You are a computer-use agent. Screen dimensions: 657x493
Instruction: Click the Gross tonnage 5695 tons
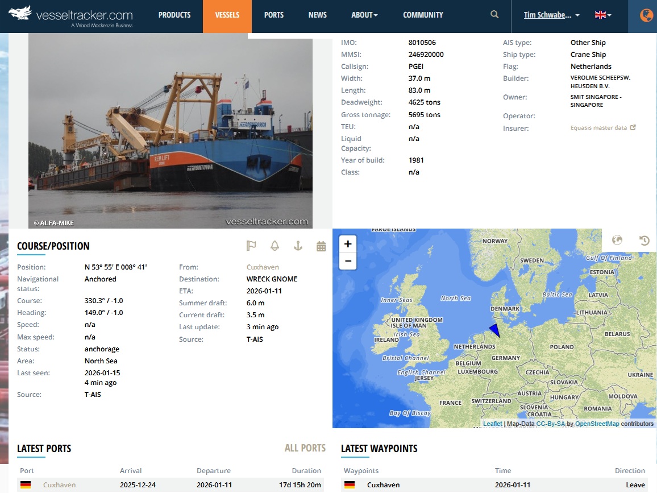(x=425, y=114)
